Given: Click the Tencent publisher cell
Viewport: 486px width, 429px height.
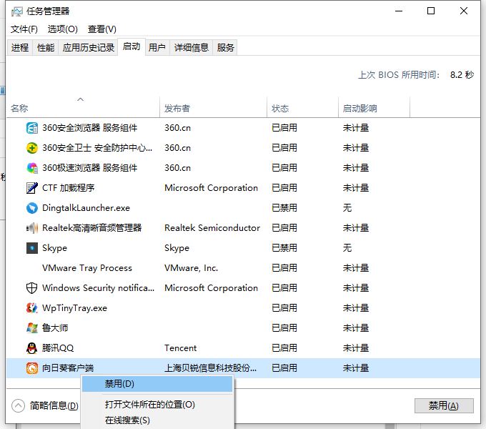Looking at the screenshot, I should pyautogui.click(x=180, y=348).
